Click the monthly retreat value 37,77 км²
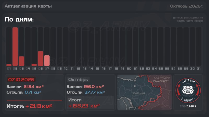This screenshot has height=117, width=209. (95, 92)
